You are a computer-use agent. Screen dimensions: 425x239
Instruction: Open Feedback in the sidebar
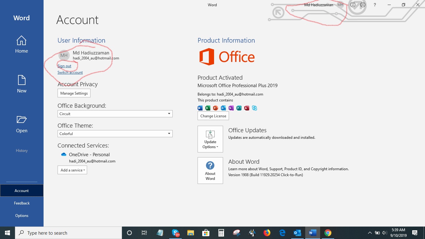point(21,203)
